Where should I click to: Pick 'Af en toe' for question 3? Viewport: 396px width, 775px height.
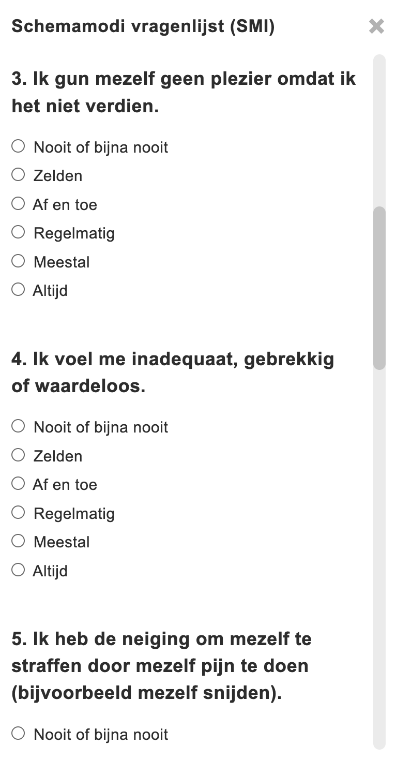pyautogui.click(x=18, y=204)
